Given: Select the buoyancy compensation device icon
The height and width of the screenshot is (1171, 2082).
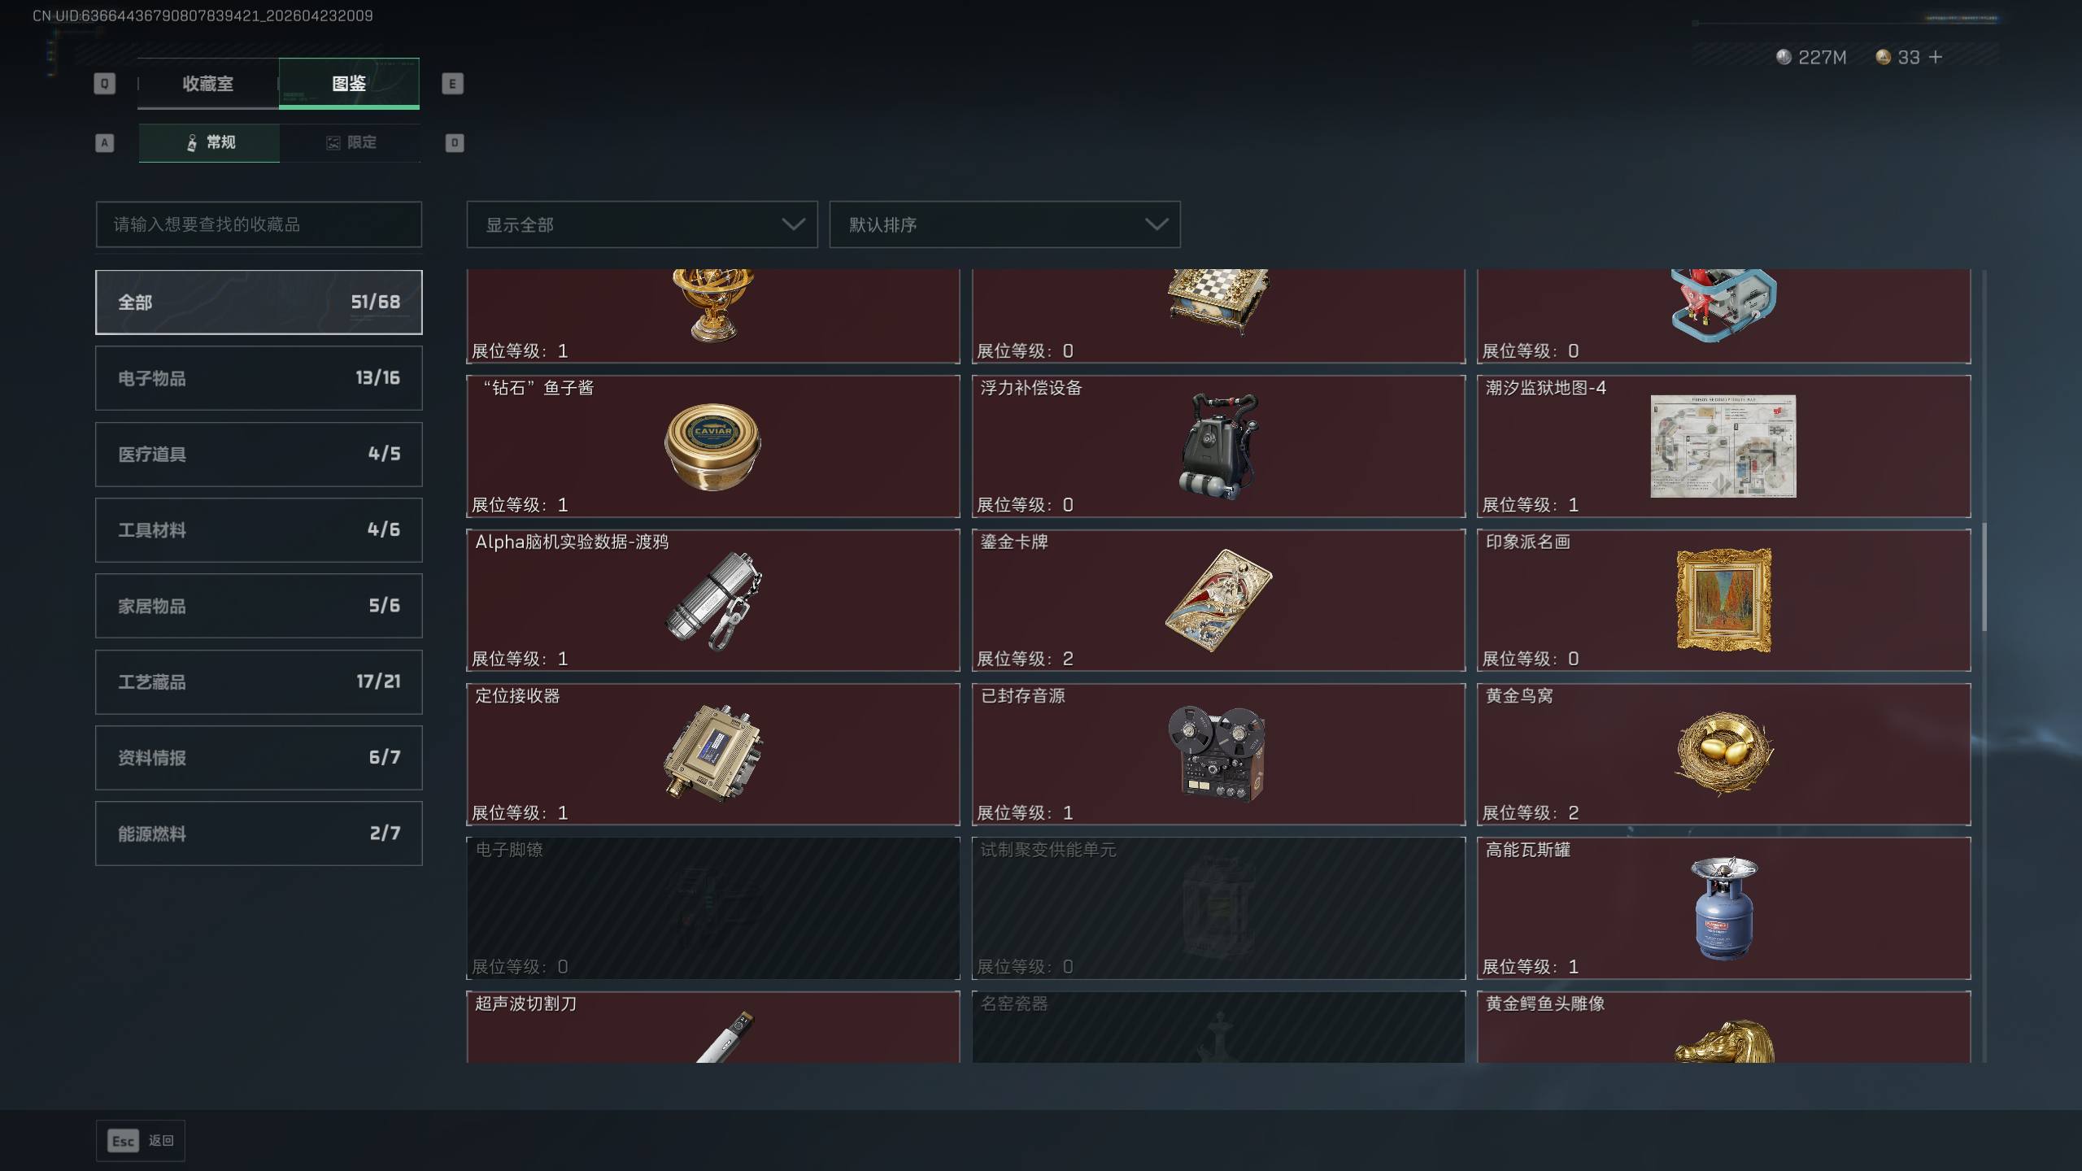Looking at the screenshot, I should 1218,446.
